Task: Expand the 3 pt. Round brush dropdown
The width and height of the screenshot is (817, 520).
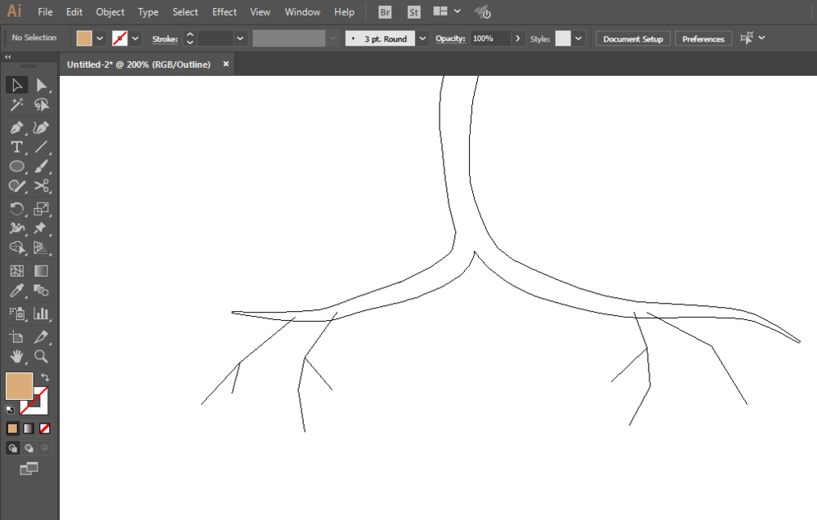Action: 422,38
